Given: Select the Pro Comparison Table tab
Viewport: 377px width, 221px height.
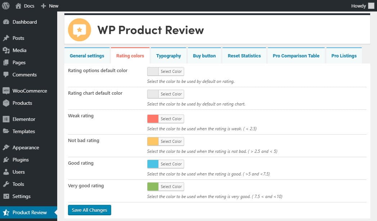Looking at the screenshot, I should tap(296, 56).
